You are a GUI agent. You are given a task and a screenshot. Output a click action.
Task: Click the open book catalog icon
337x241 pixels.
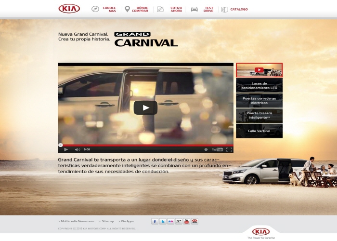click(x=225, y=10)
